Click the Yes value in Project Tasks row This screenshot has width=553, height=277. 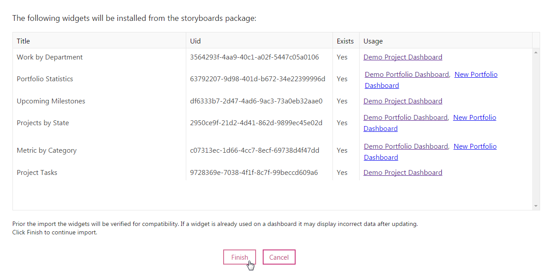click(x=342, y=172)
